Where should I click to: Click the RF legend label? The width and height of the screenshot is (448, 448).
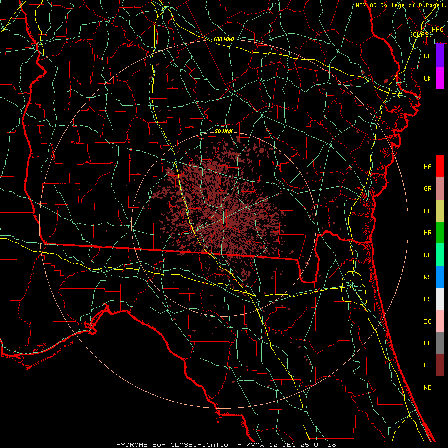click(x=427, y=56)
